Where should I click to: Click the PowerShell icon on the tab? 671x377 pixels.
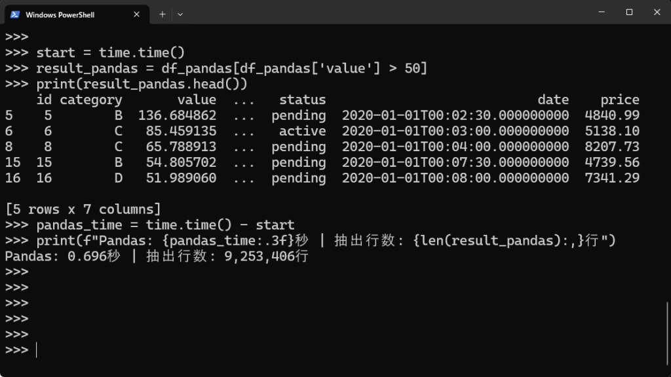tap(14, 14)
